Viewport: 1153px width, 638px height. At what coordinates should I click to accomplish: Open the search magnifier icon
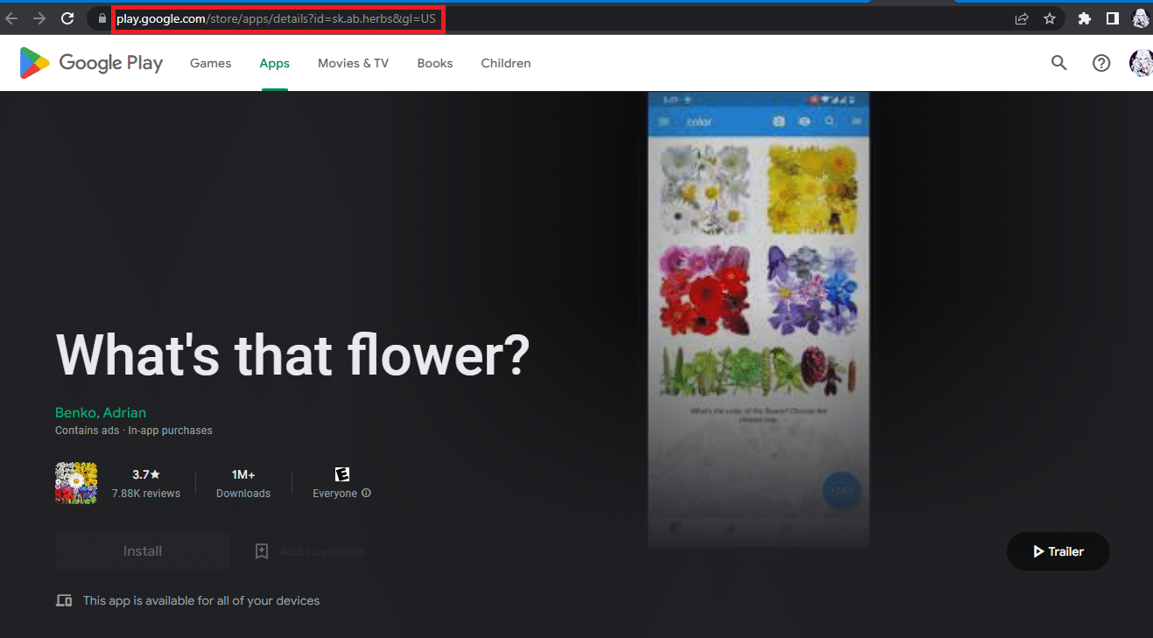coord(1059,63)
